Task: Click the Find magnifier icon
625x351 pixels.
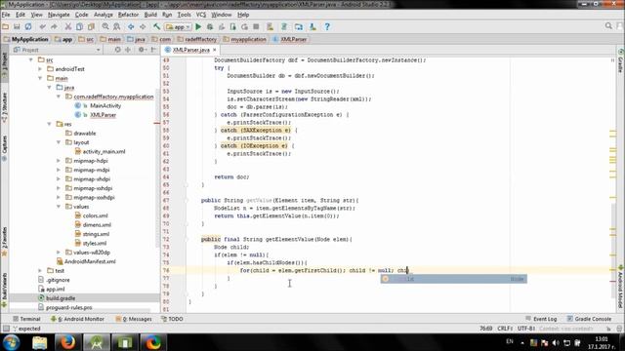Action: [x=105, y=26]
